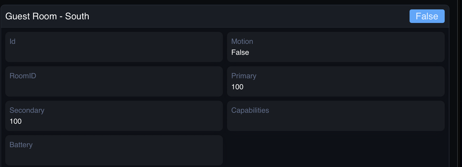
Task: Click the Motion label text
Action: (242, 41)
